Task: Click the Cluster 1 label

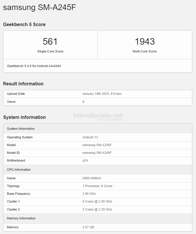Action: click(13, 201)
